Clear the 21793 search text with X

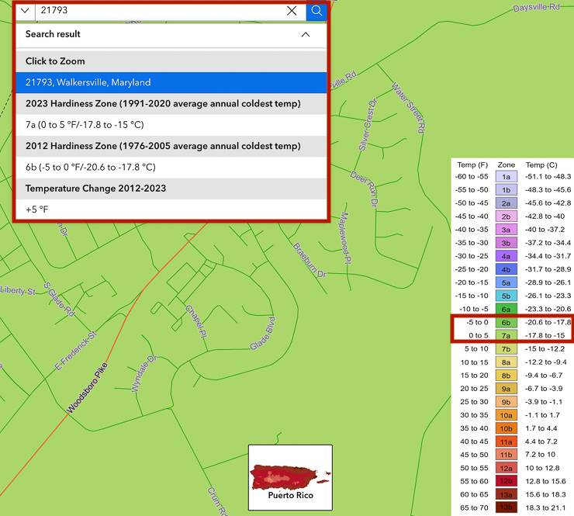292,11
